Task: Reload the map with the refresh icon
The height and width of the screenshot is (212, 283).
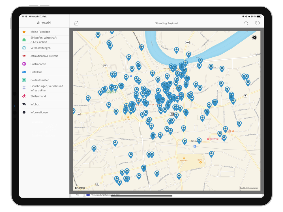Action: (257, 23)
